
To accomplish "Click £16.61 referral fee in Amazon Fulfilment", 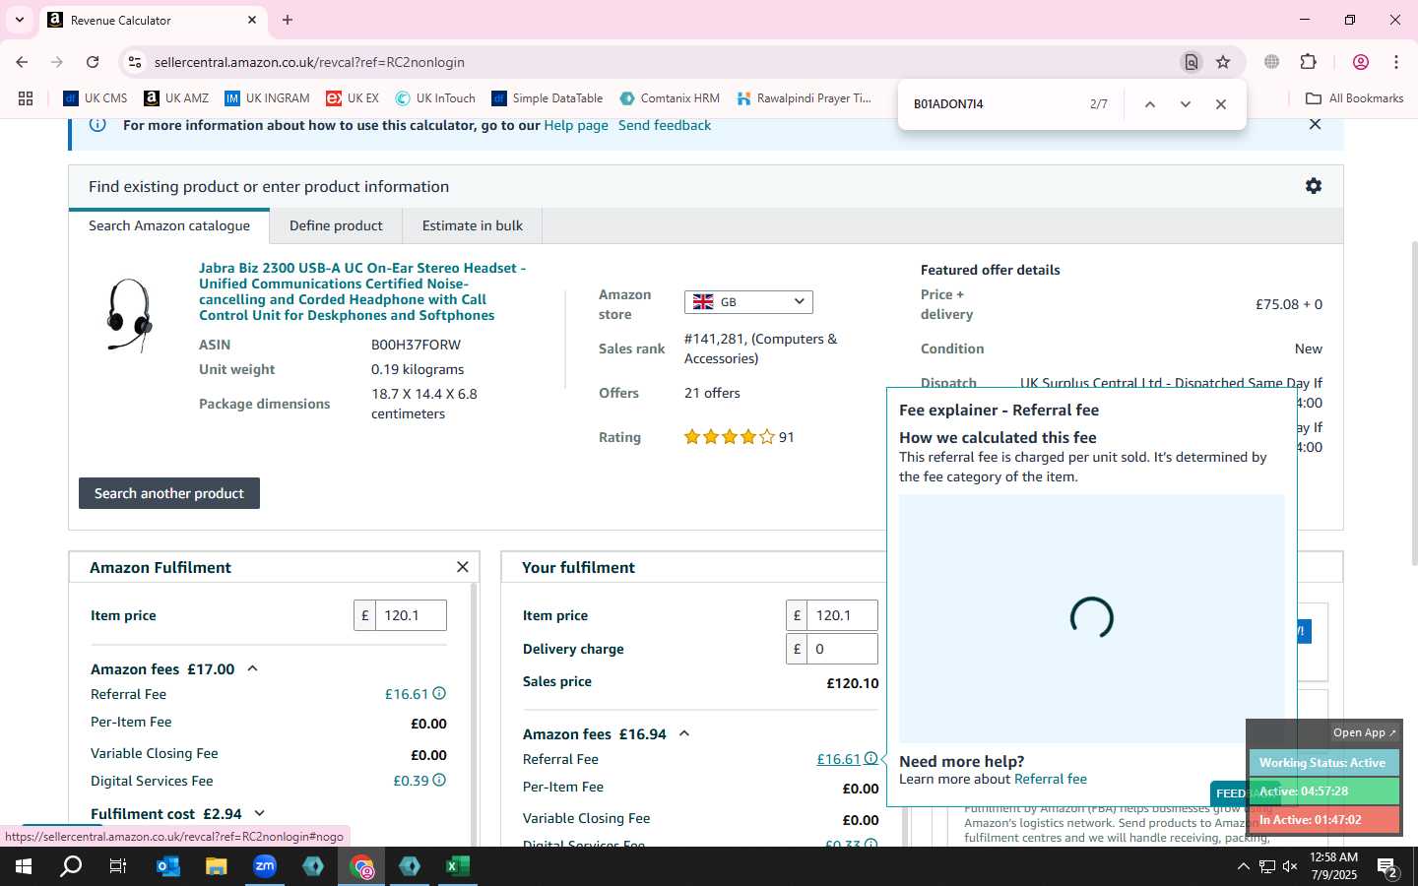I will coord(407,694).
